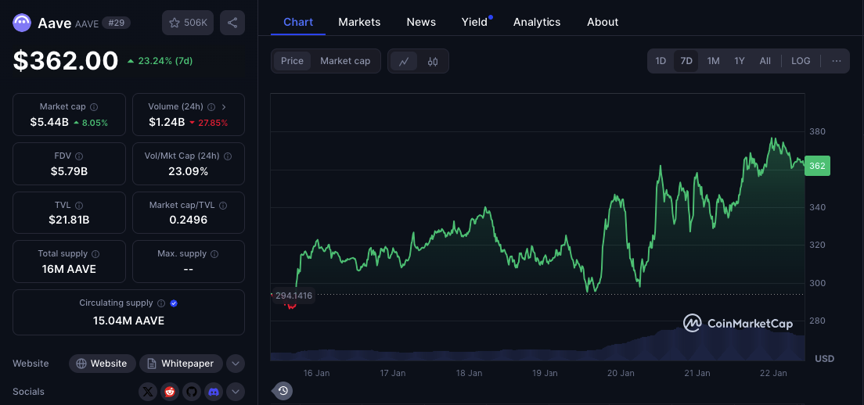Viewport: 864px width, 405px height.
Task: Open Aave's Discord social icon
Action: (x=214, y=392)
